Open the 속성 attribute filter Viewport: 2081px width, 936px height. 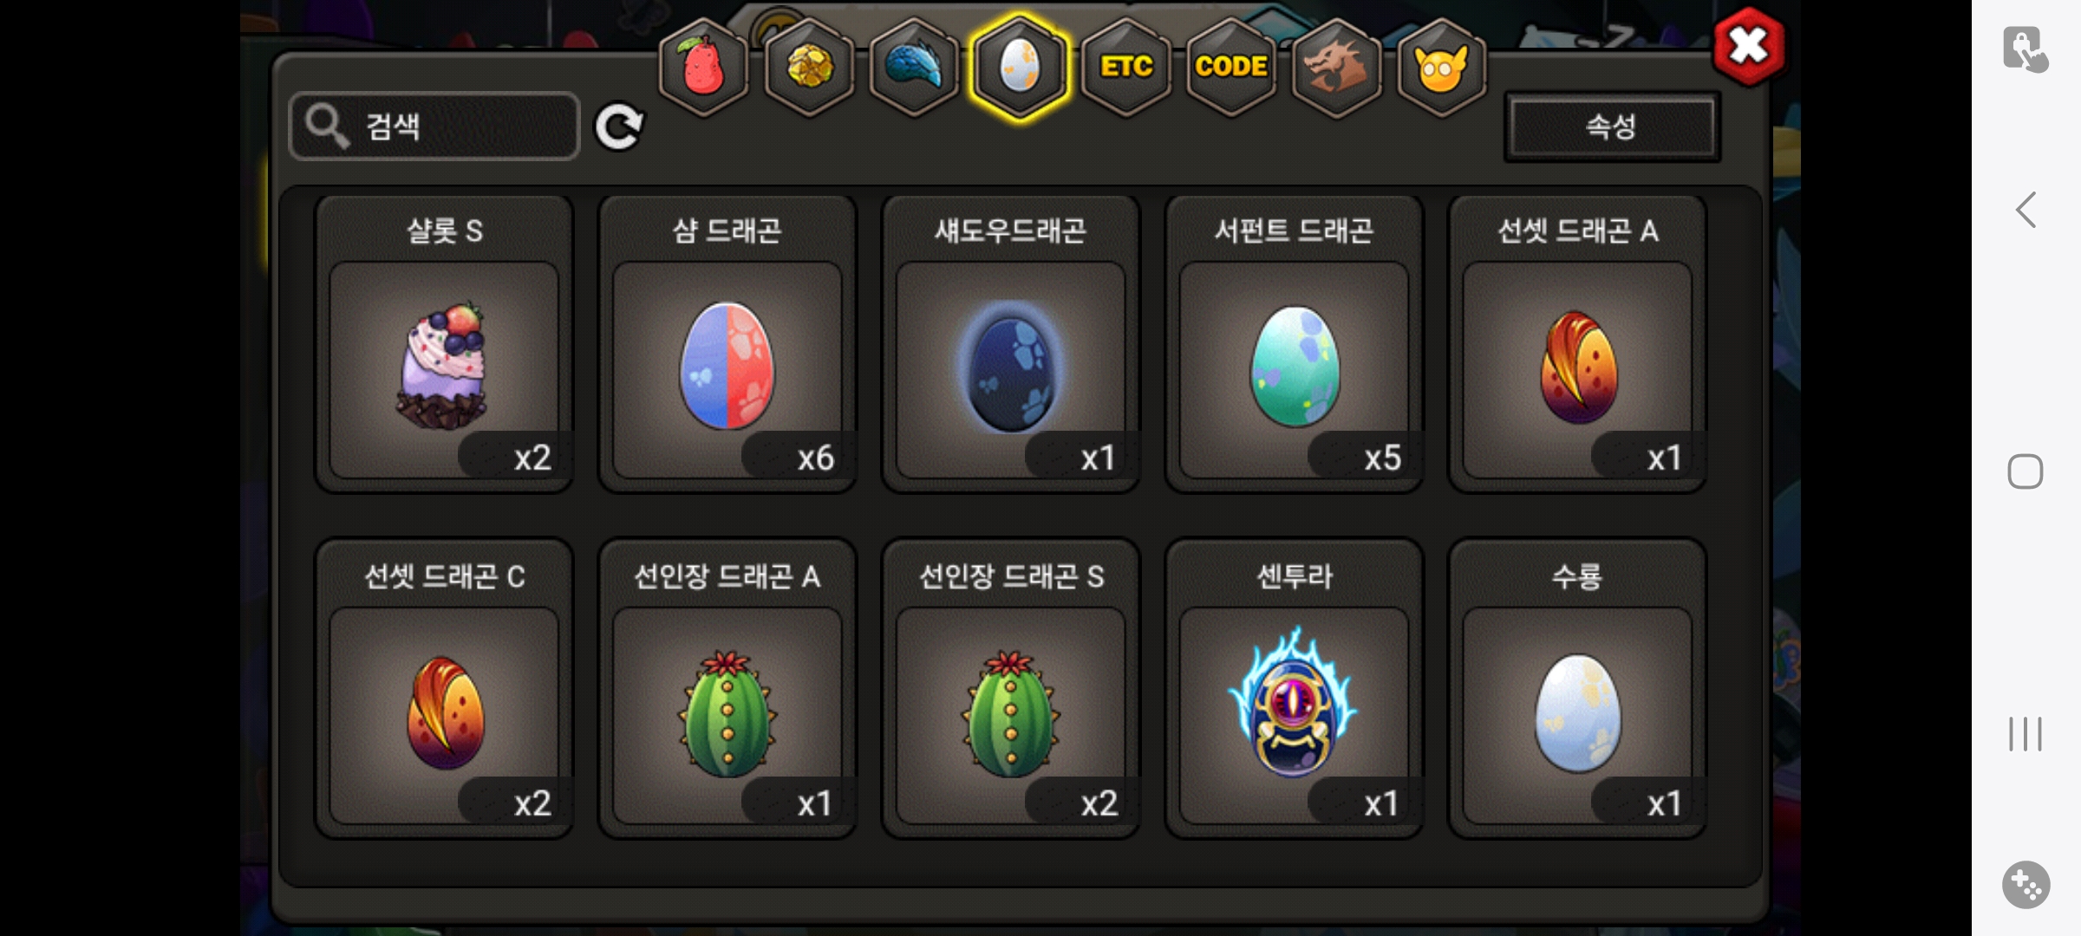[x=1612, y=127]
